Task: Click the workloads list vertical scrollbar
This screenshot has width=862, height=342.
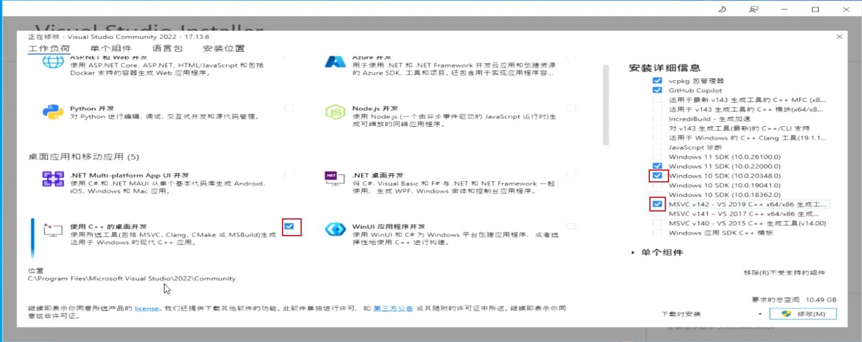Action: [607, 105]
